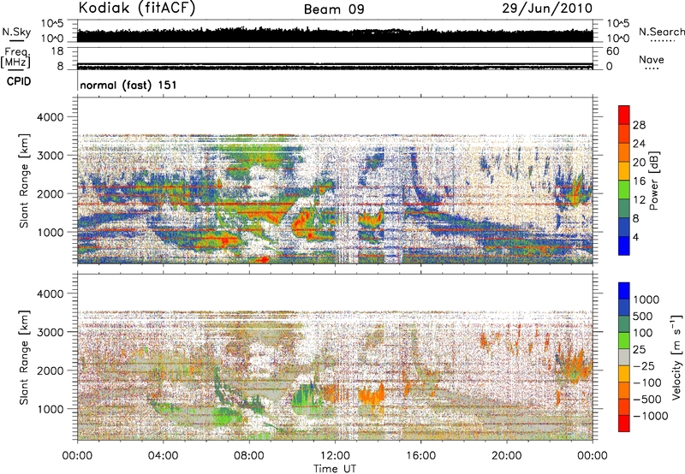Click the '1000' range tick on velocity panel

[x=52, y=409]
